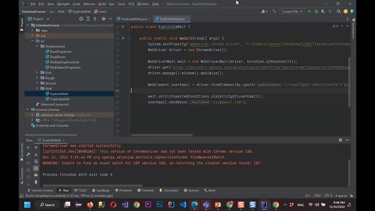Expand the First package
The height and width of the screenshot is (211, 375).
click(x=37, y=73)
